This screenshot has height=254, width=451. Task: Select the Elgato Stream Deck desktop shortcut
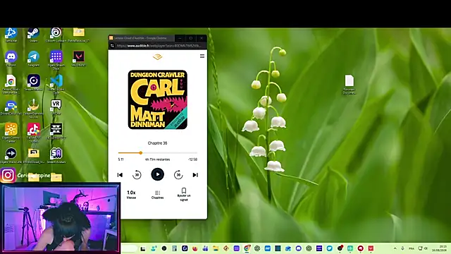pyautogui.click(x=56, y=60)
